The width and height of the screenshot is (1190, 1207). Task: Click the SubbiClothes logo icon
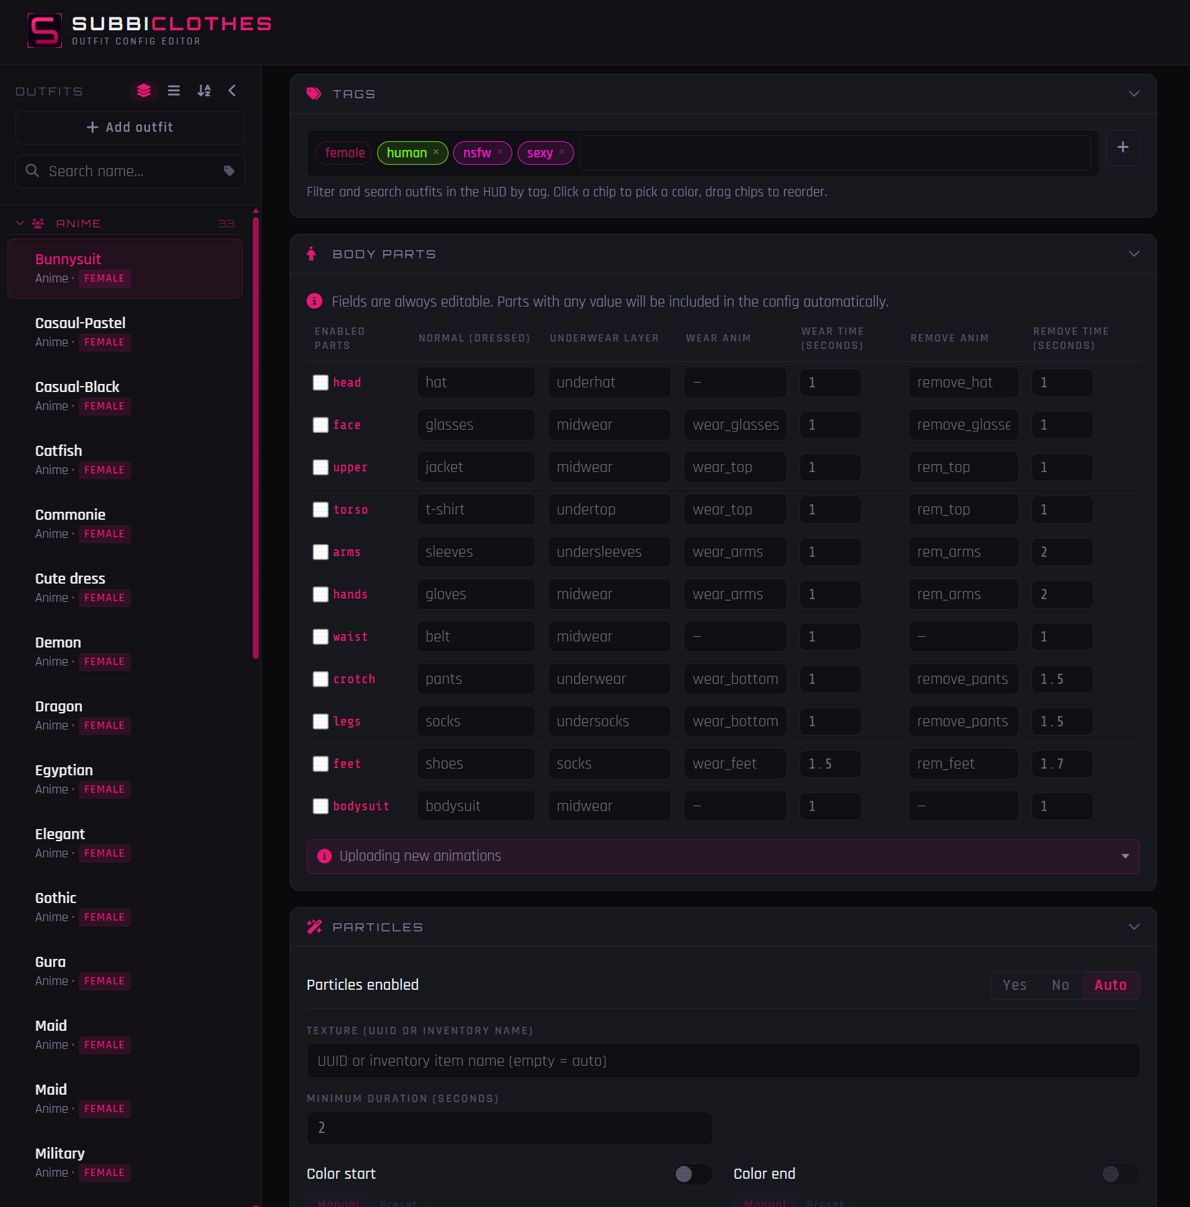tap(44, 30)
